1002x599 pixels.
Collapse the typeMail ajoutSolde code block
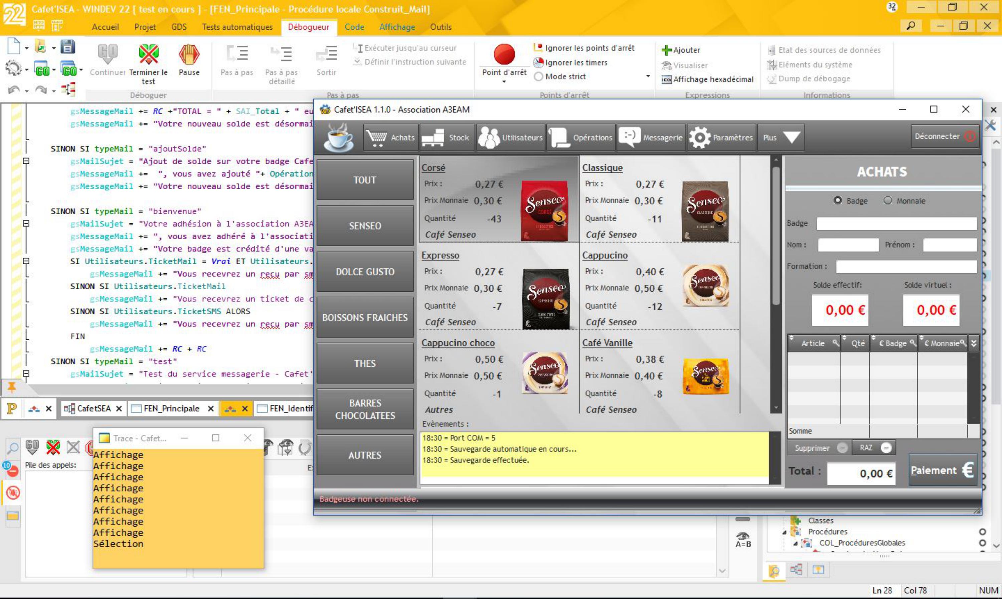(26, 161)
